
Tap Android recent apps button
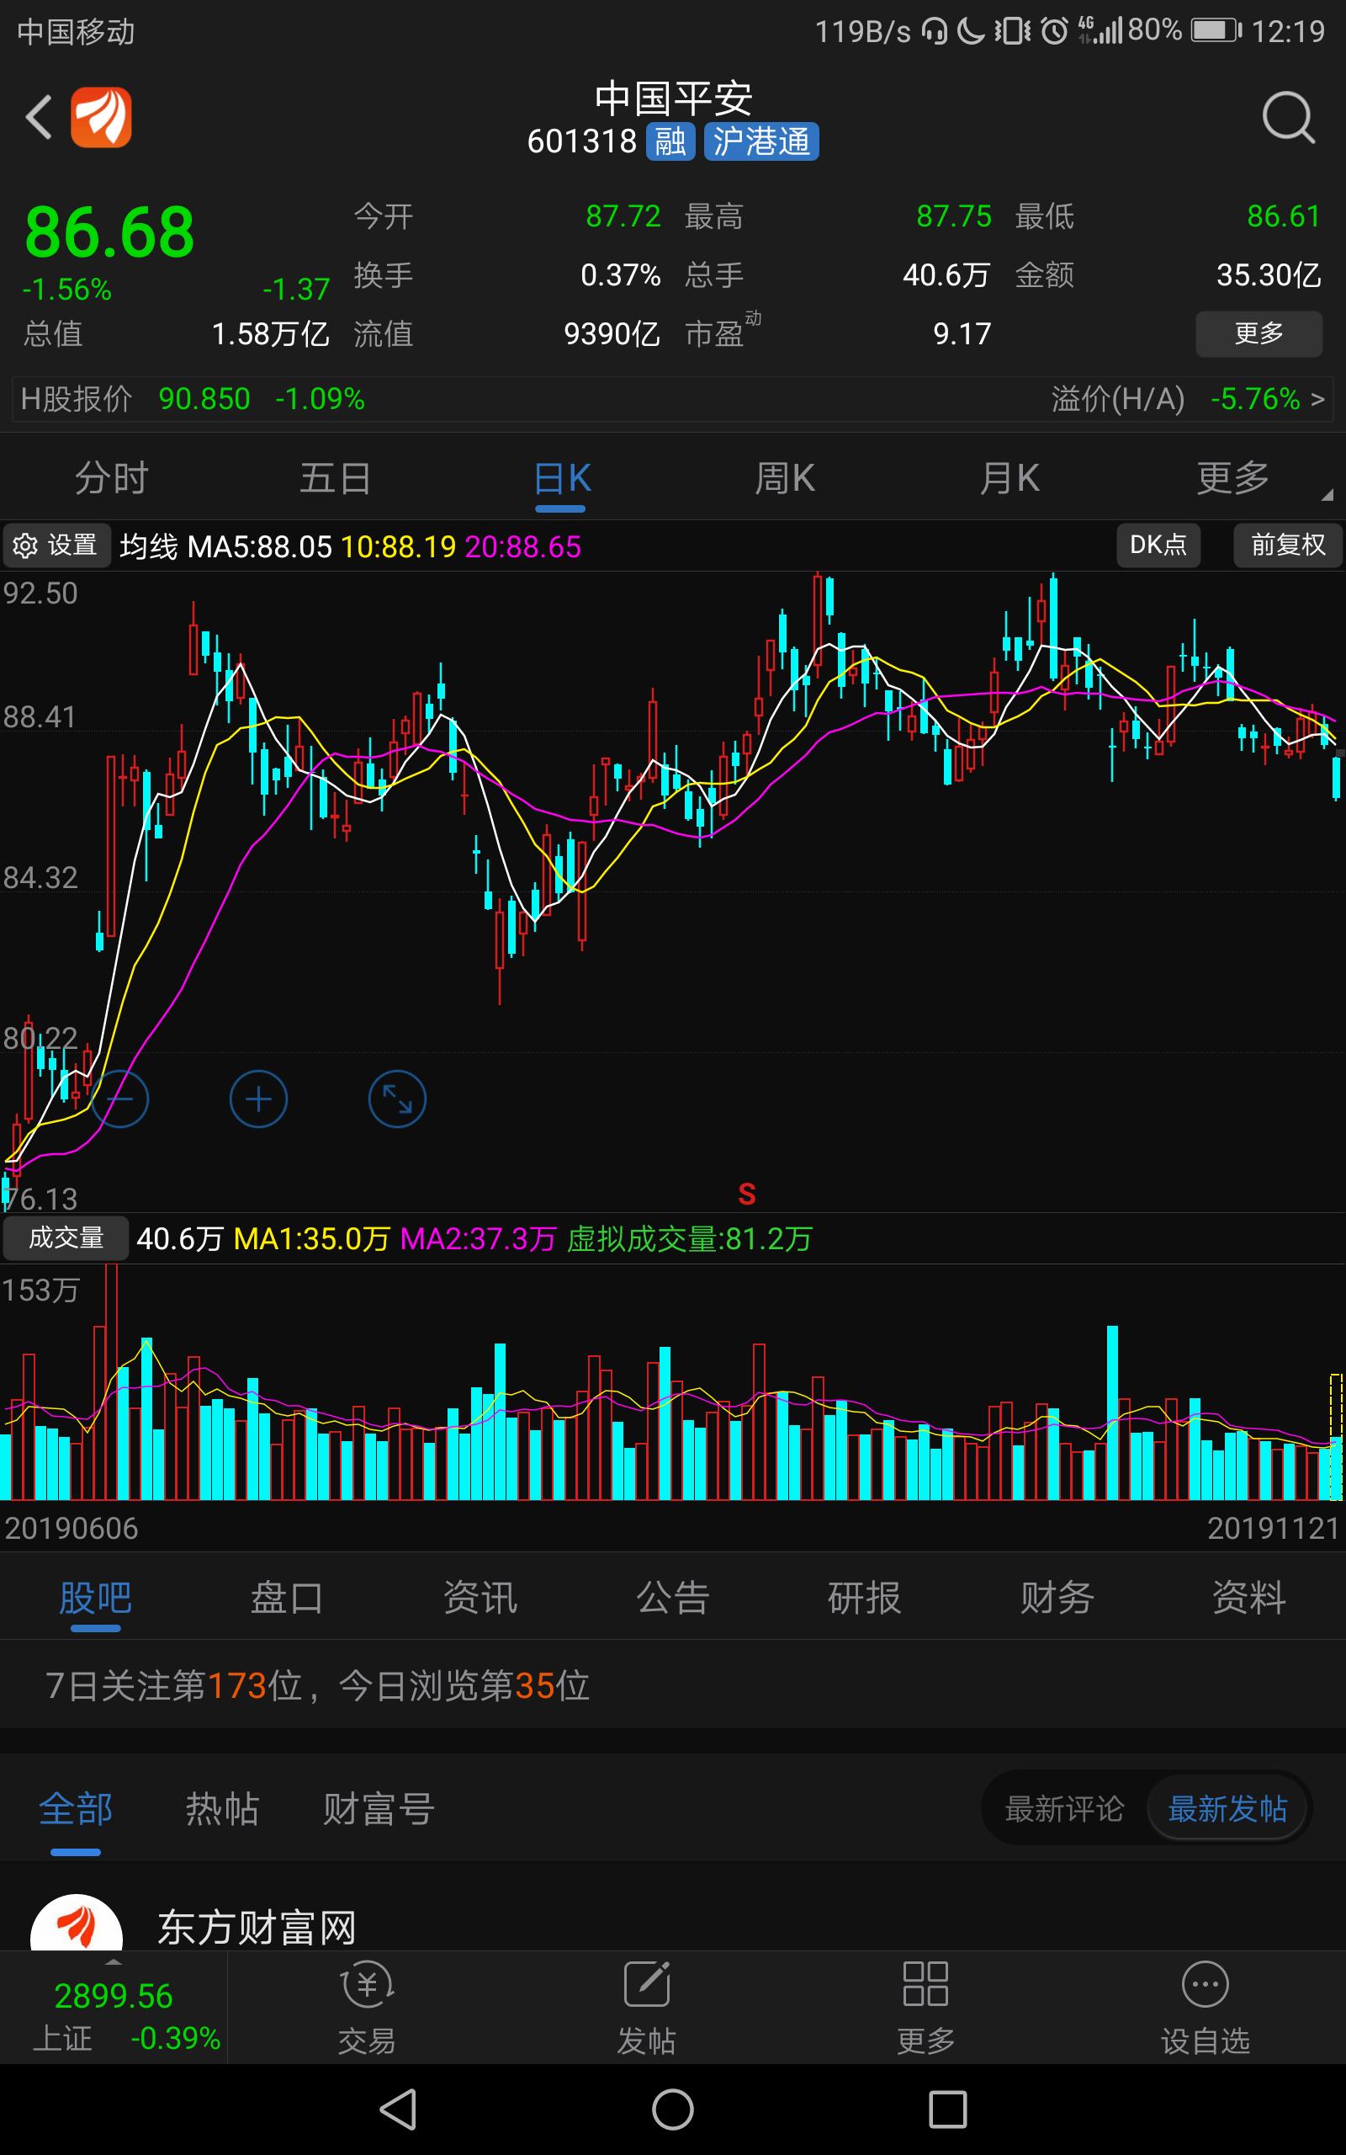(947, 2109)
